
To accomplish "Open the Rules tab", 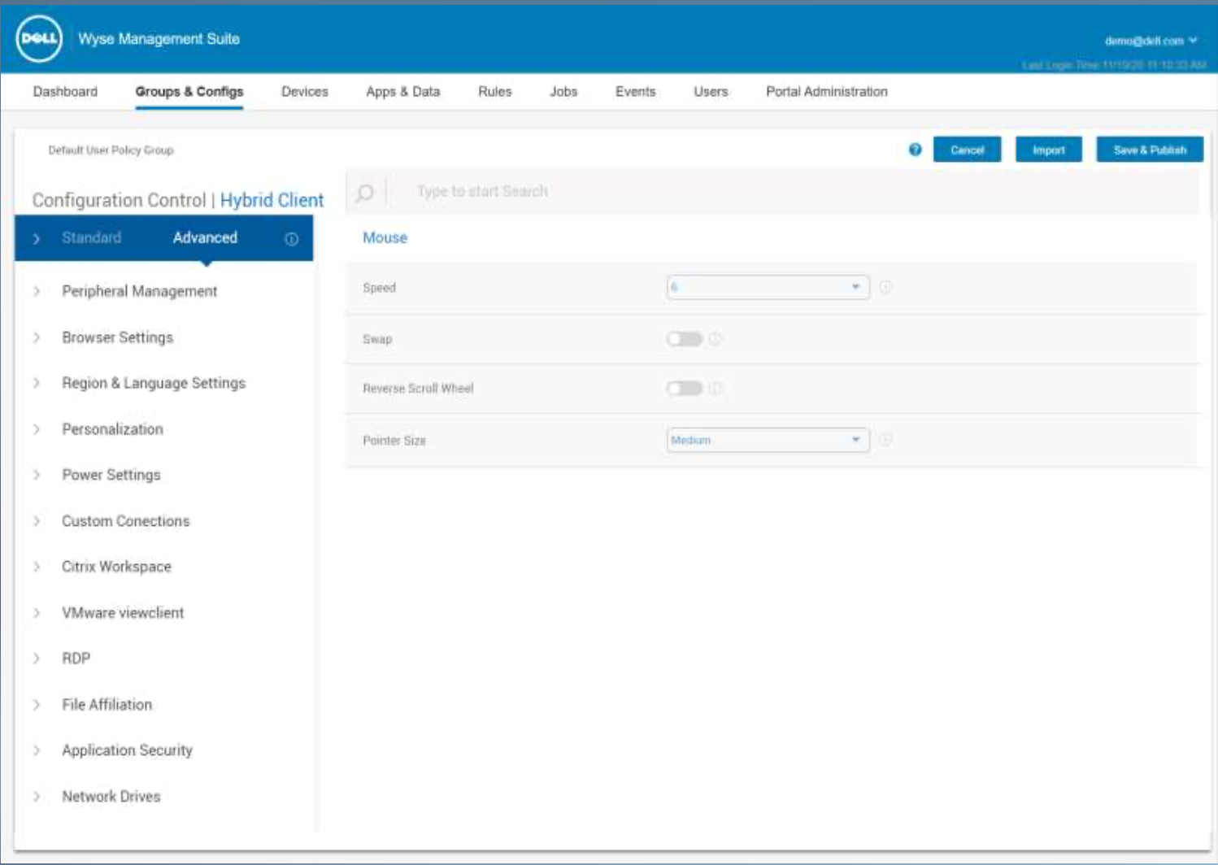I will pyautogui.click(x=495, y=92).
